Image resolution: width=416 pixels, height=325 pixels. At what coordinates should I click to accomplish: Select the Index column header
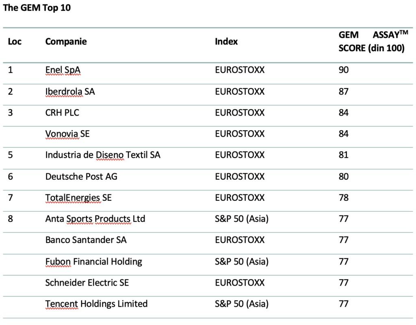click(226, 41)
